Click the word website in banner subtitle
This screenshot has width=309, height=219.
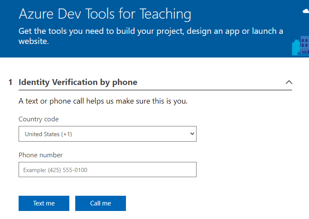pyautogui.click(x=34, y=41)
